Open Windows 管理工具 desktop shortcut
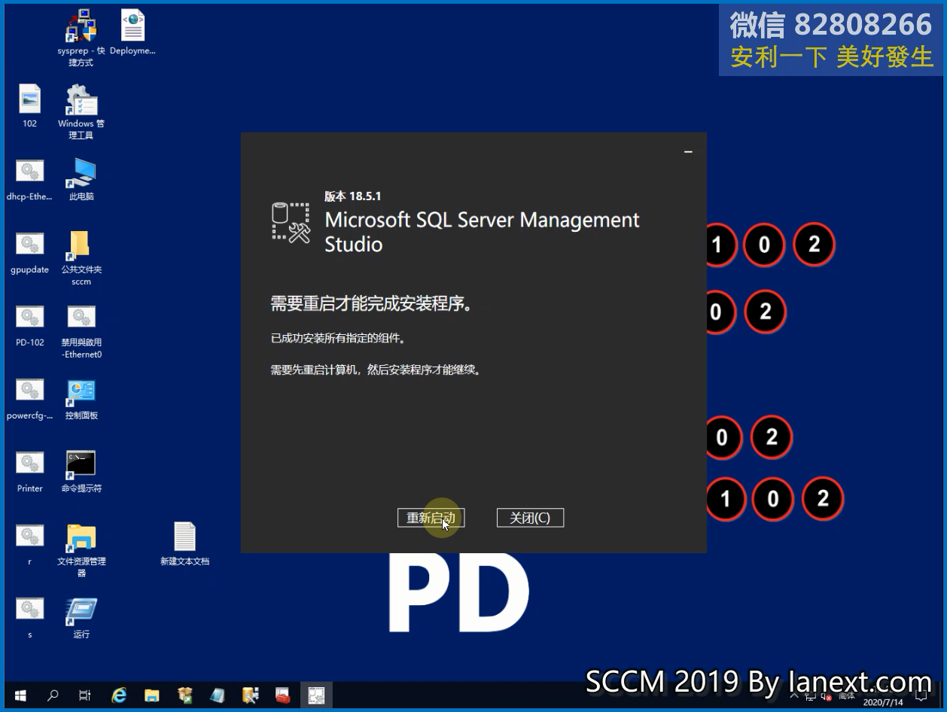The image size is (947, 712). 81,112
